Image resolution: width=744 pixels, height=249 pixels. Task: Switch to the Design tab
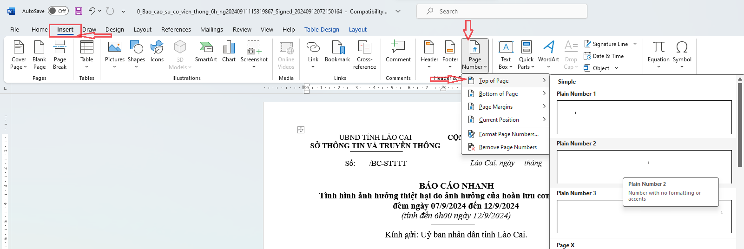point(115,29)
